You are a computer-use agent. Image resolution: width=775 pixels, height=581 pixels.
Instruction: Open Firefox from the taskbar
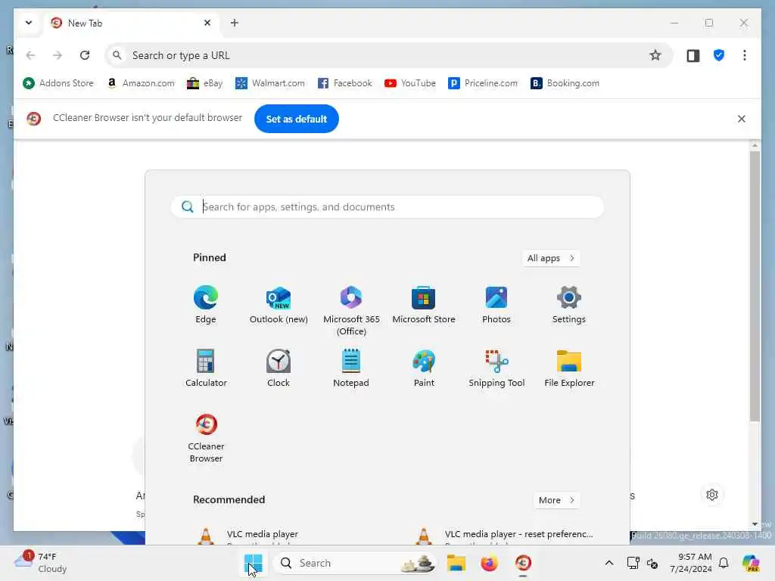490,563
